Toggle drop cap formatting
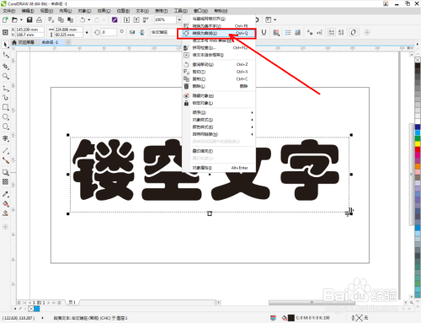 pos(297,33)
